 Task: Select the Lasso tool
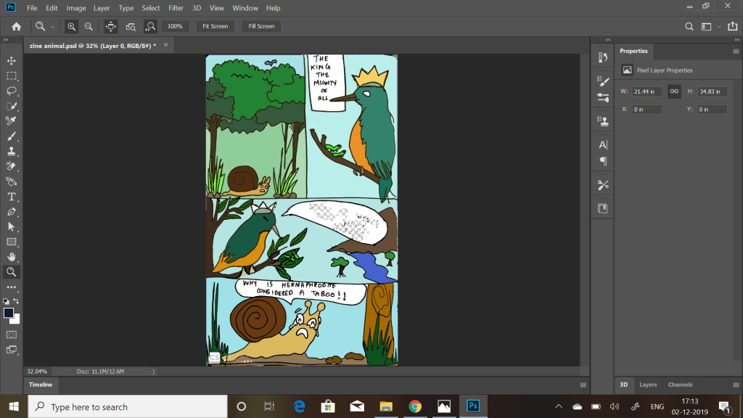pos(12,91)
